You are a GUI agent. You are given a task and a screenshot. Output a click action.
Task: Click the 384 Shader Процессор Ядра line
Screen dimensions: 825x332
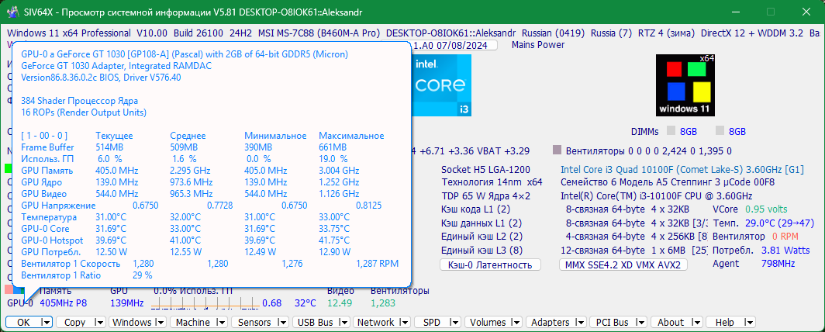click(79, 101)
